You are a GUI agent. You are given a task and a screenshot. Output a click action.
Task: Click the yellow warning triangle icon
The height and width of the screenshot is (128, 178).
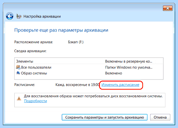click(x=19, y=98)
